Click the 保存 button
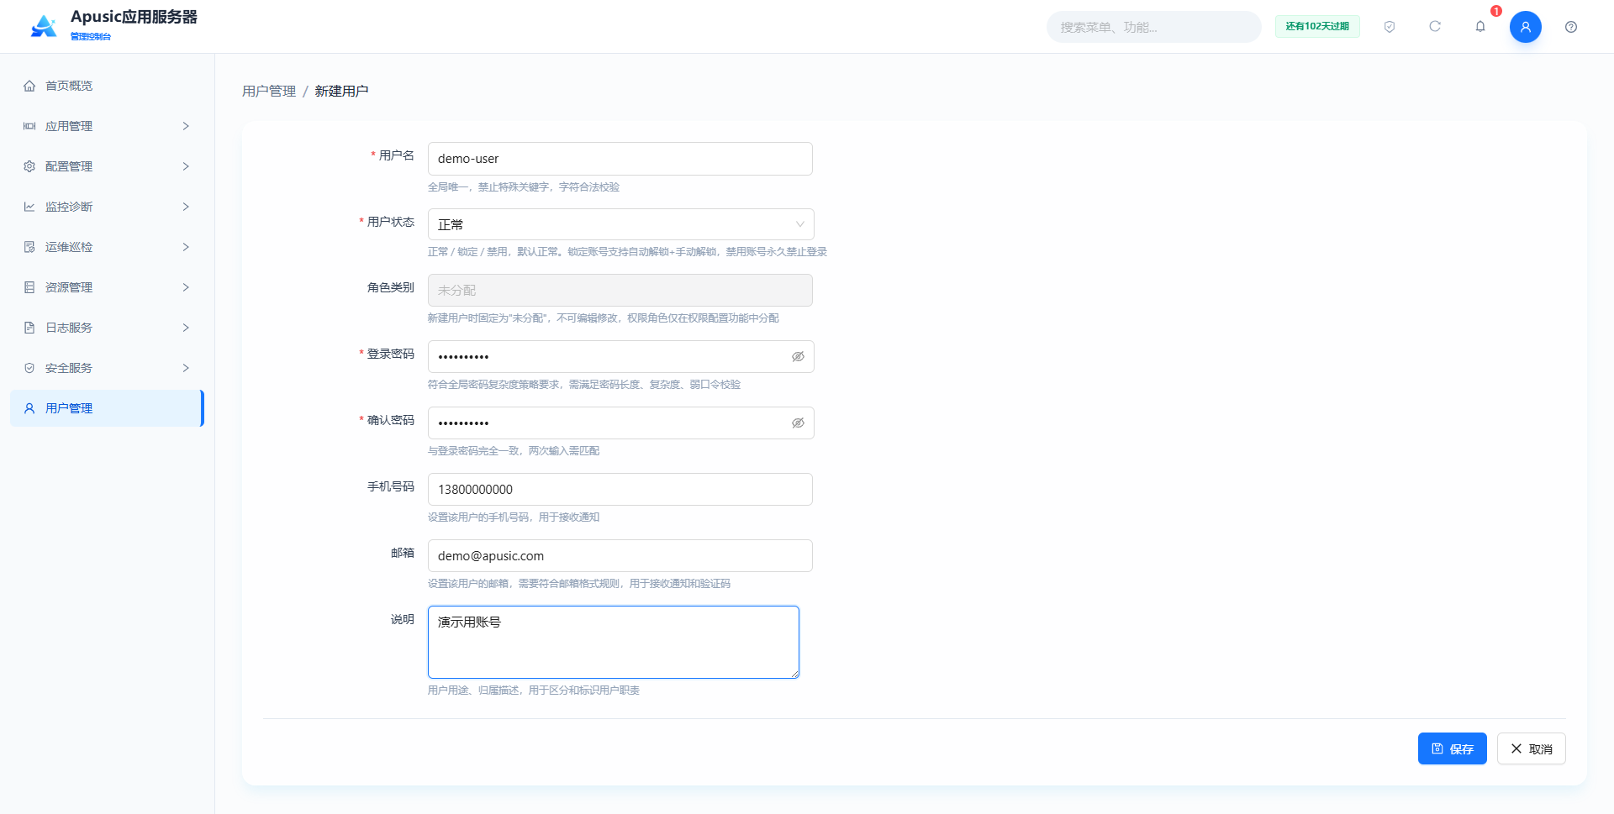This screenshot has width=1614, height=814. [x=1452, y=748]
